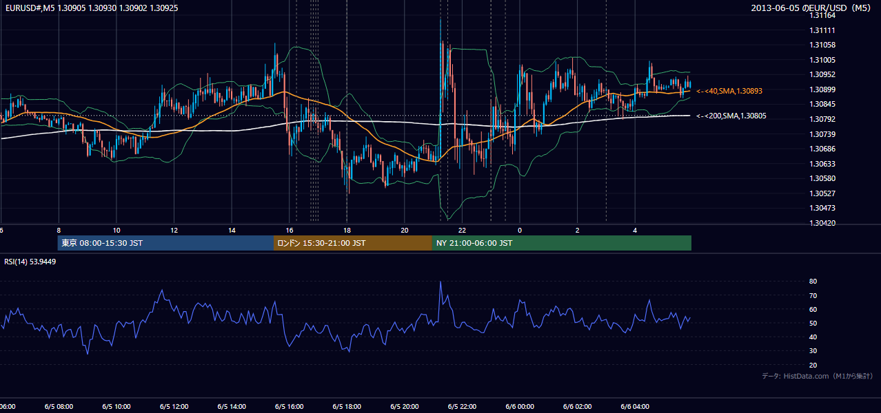Click price axis value 1.30633

[x=823, y=164]
